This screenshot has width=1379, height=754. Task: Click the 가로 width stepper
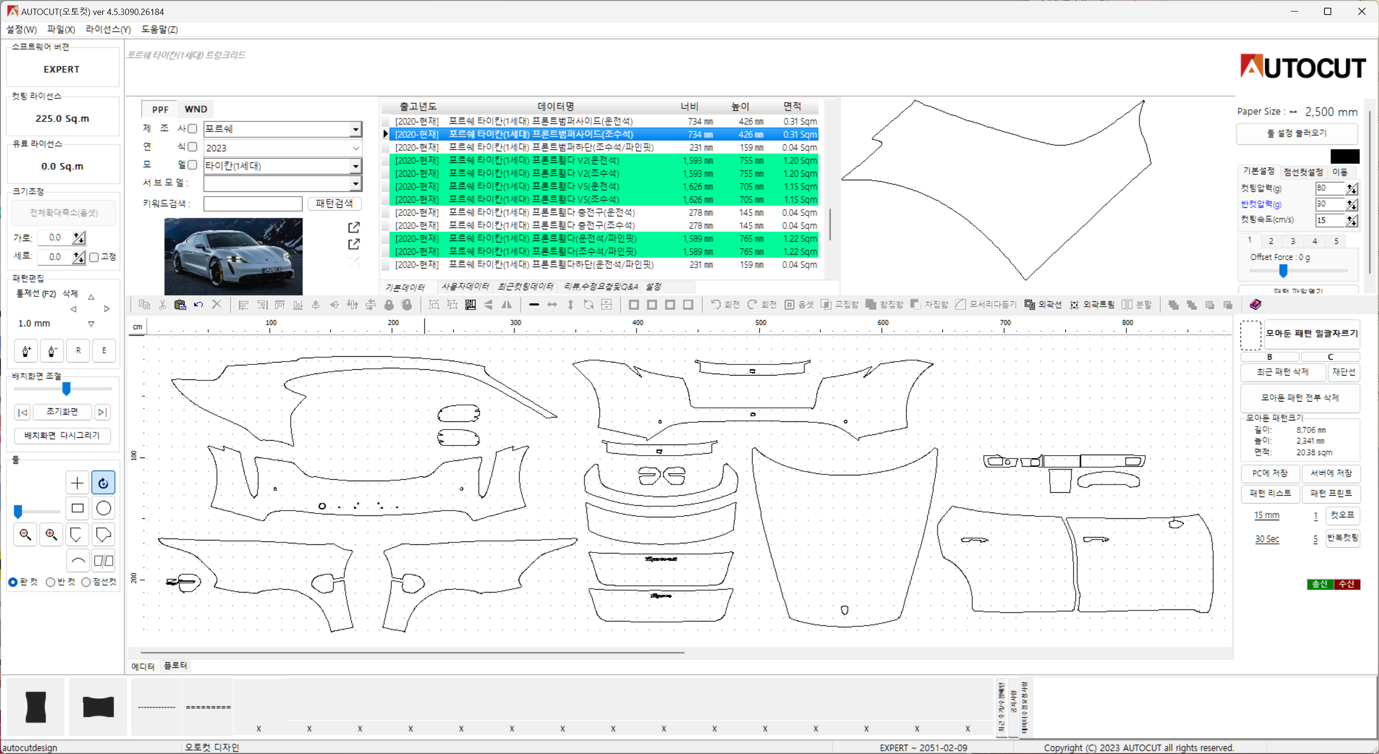[79, 238]
